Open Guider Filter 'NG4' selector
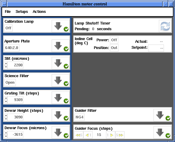Image resolution: width=175 pixels, height=142 pixels. pos(79,117)
